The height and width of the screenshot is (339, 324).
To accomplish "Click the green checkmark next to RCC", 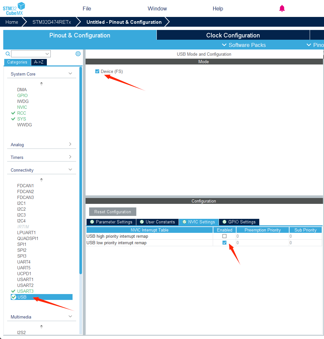I will [13, 113].
